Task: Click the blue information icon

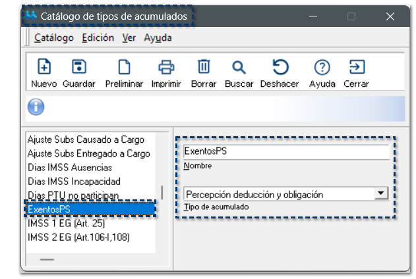Action: [x=36, y=107]
